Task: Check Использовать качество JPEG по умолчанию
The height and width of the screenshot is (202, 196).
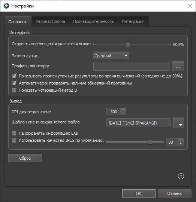Action: coord(14,140)
